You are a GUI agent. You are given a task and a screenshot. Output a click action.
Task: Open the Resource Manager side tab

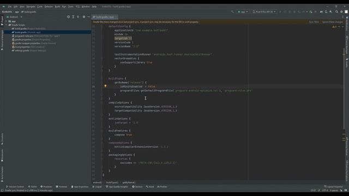(2, 40)
